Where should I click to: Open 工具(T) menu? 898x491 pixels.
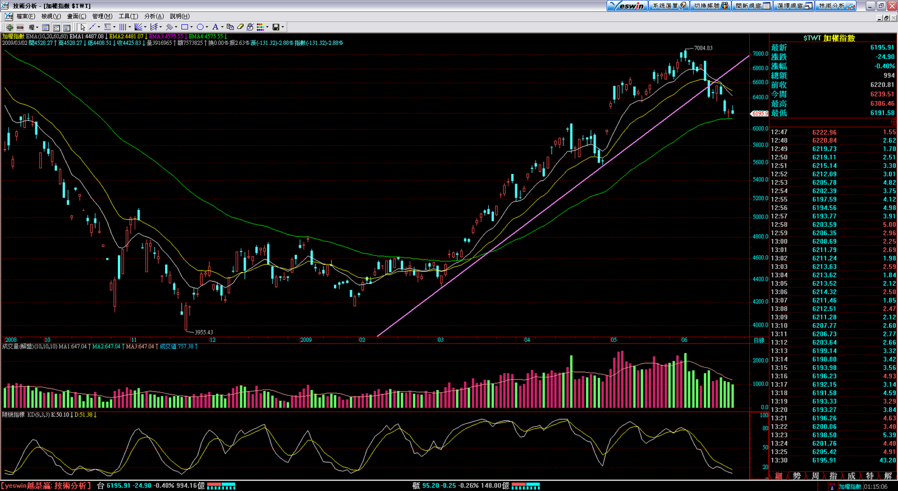tap(128, 16)
